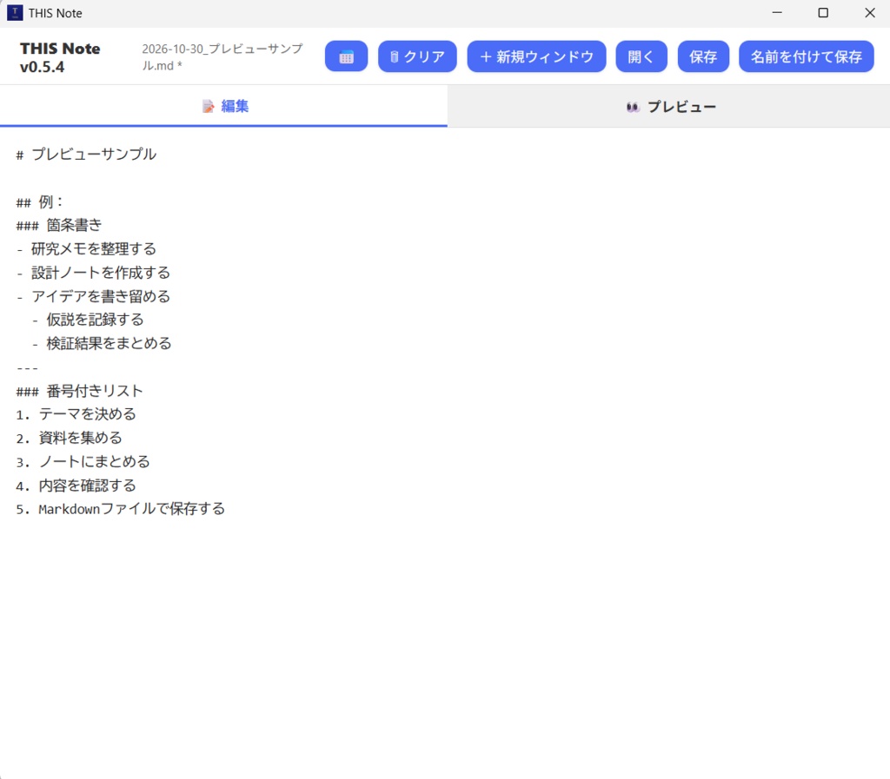The height and width of the screenshot is (779, 890).
Task: Close the THIS Note window
Action: point(869,12)
